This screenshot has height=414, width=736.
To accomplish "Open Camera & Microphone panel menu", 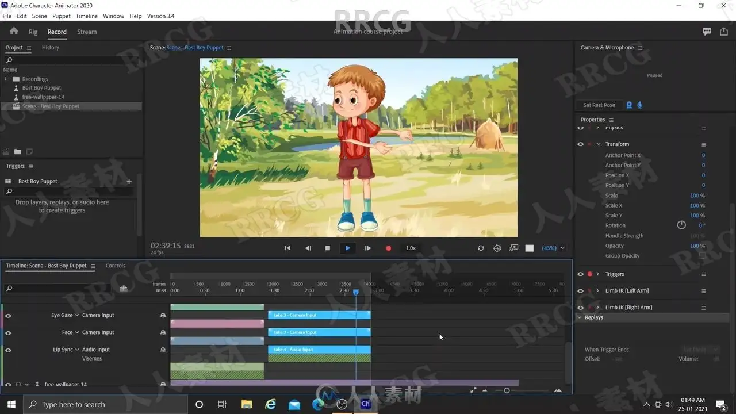I will (x=640, y=48).
